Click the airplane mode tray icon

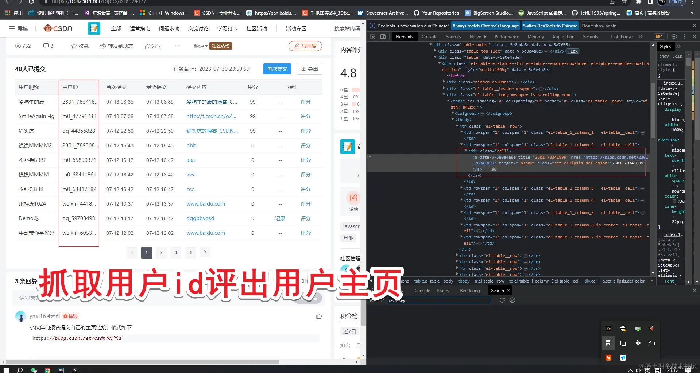pyautogui.click(x=638, y=343)
